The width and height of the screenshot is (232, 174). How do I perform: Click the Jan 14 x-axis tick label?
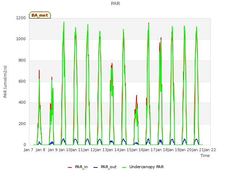[x=113, y=150]
